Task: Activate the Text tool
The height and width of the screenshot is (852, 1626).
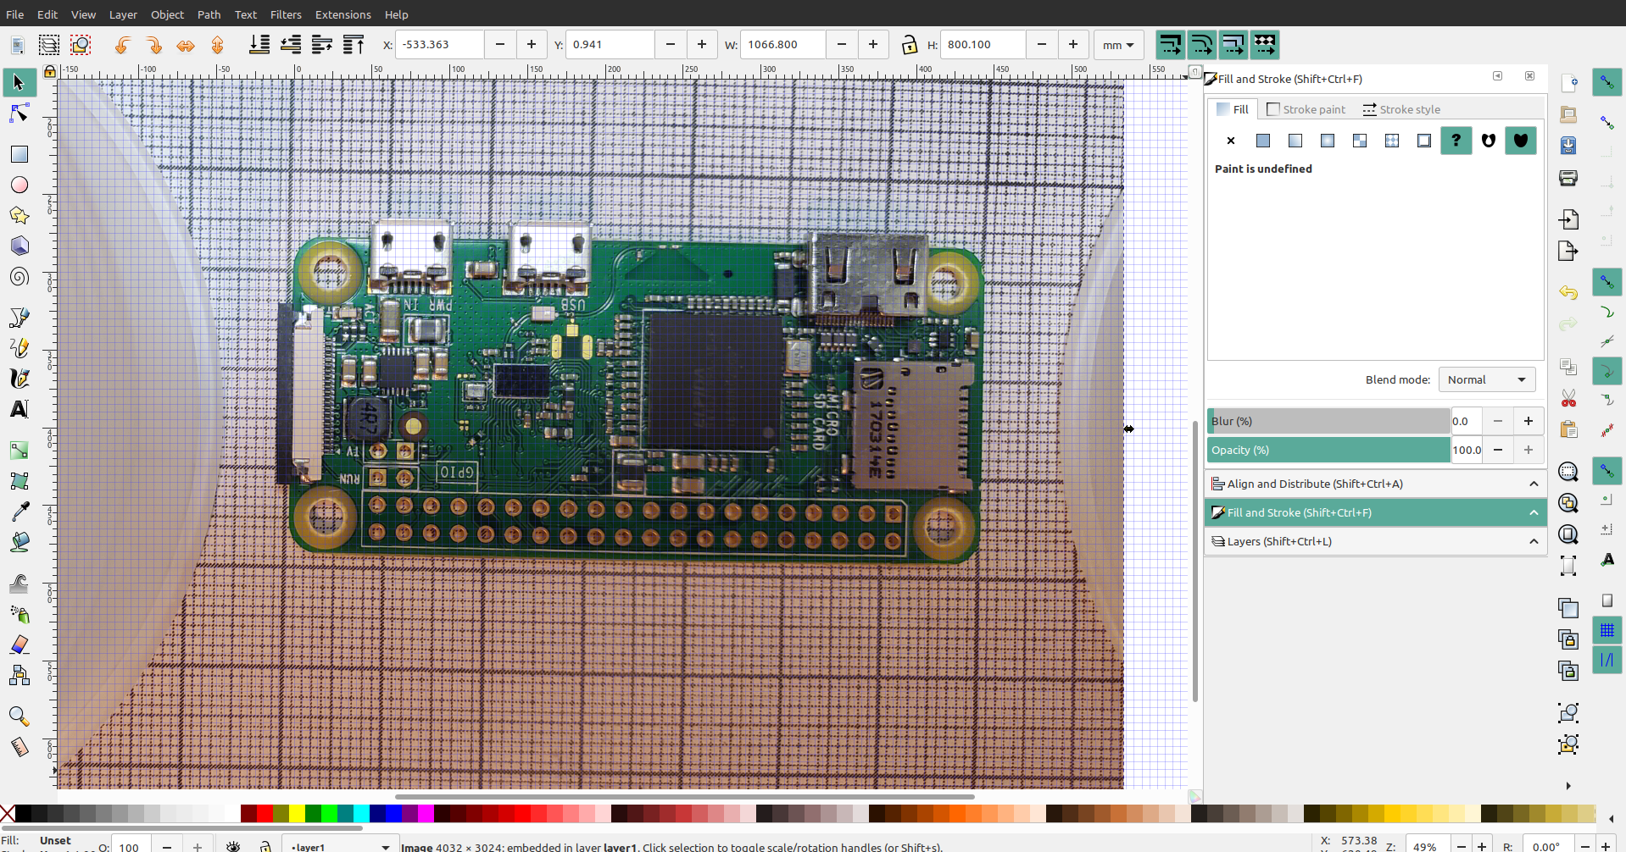Action: click(19, 409)
